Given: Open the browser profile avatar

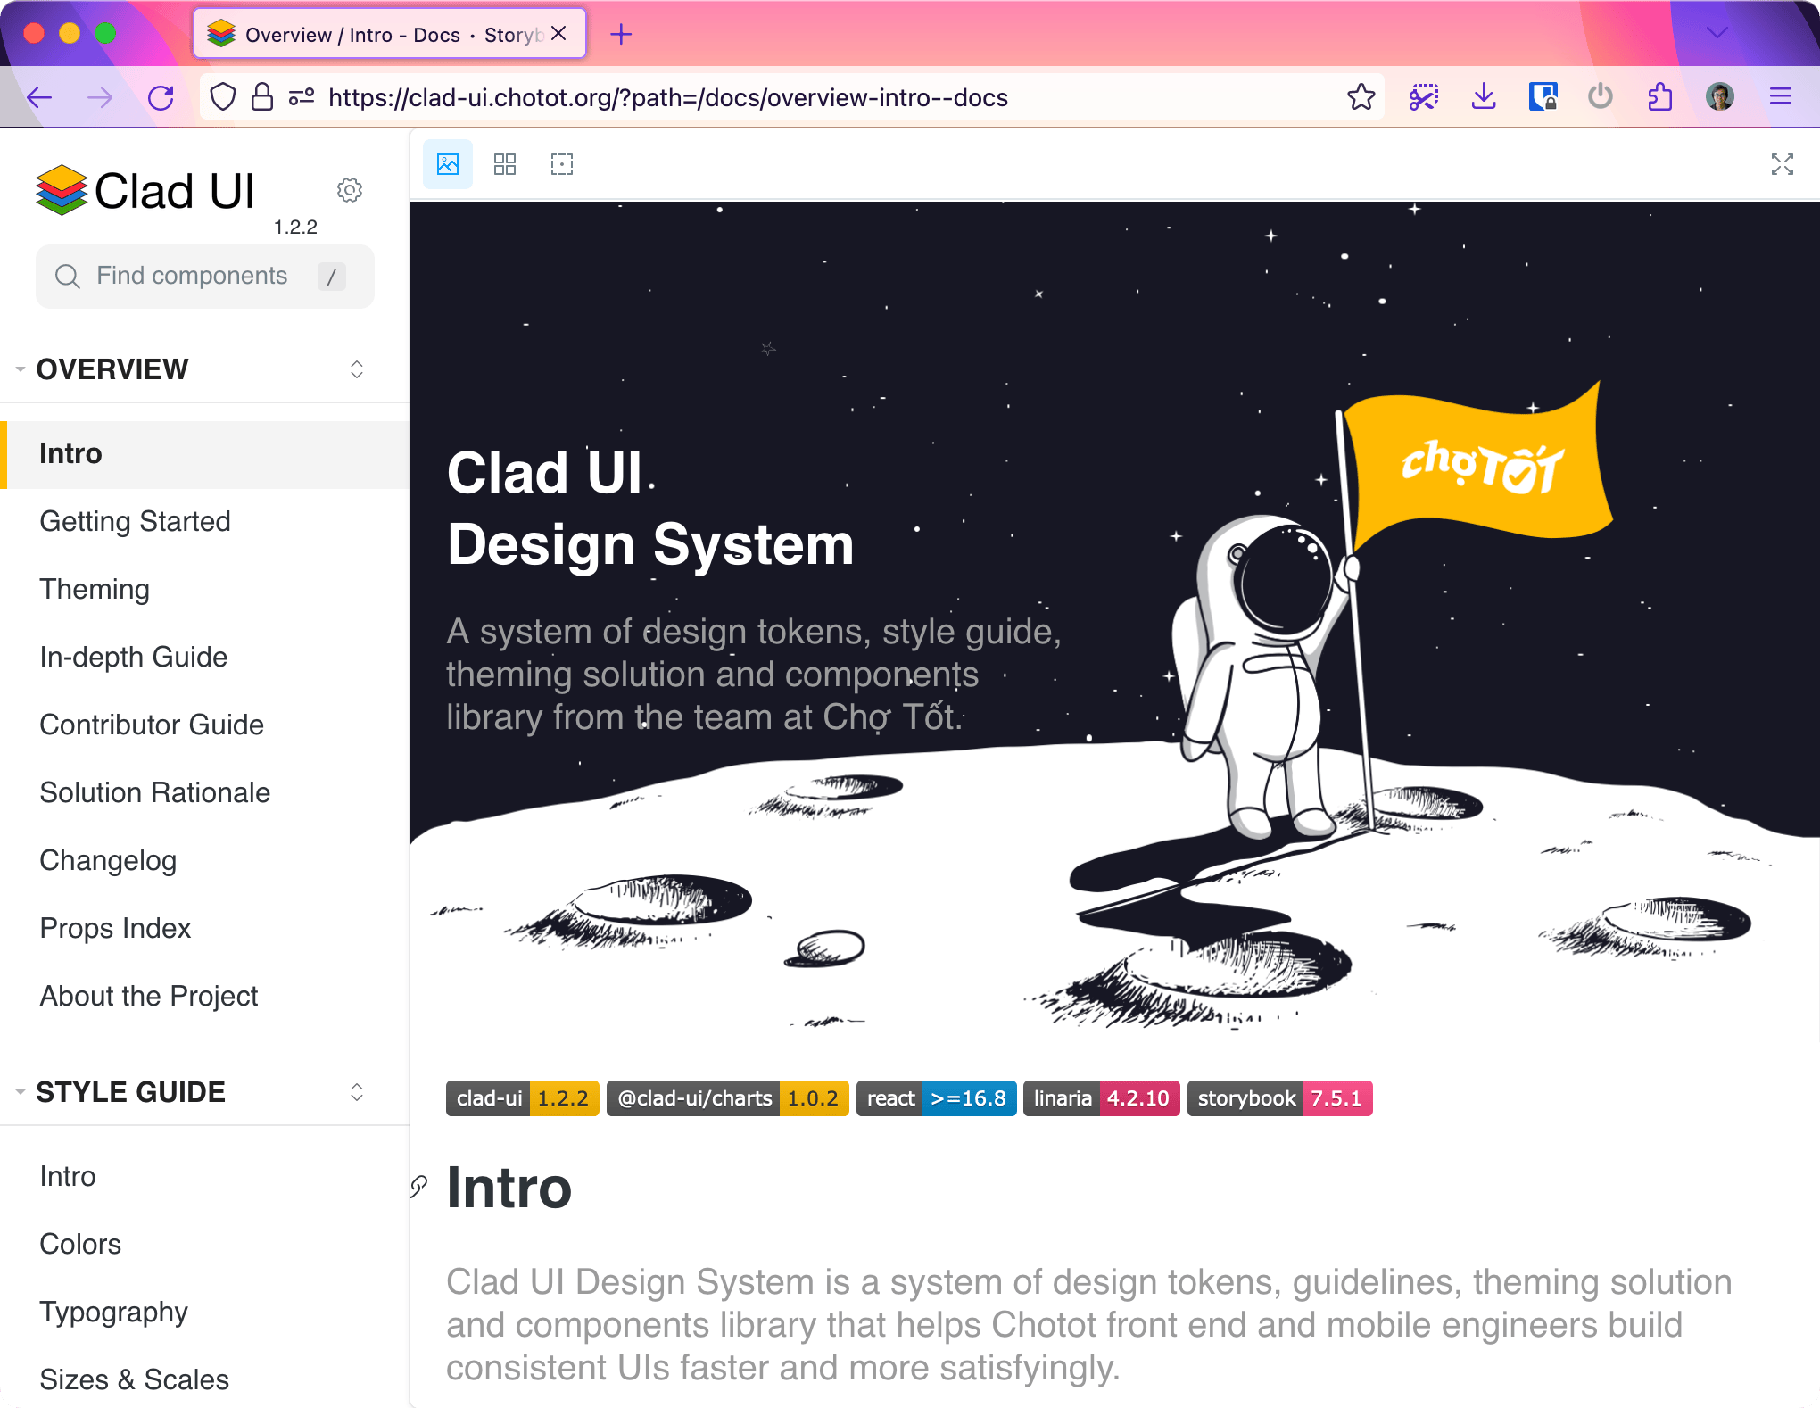Looking at the screenshot, I should coord(1721,96).
